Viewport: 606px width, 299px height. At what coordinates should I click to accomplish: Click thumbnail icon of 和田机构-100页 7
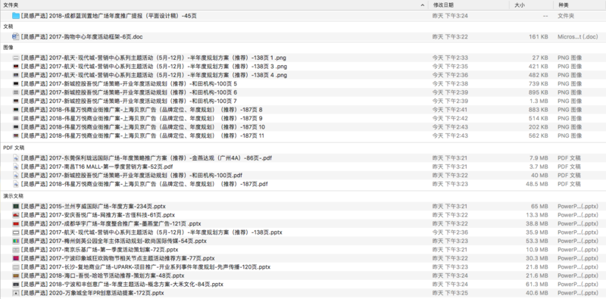[16, 101]
